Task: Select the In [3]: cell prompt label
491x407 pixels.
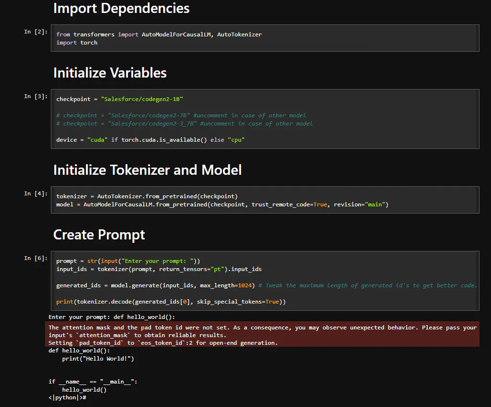Action: pos(35,96)
